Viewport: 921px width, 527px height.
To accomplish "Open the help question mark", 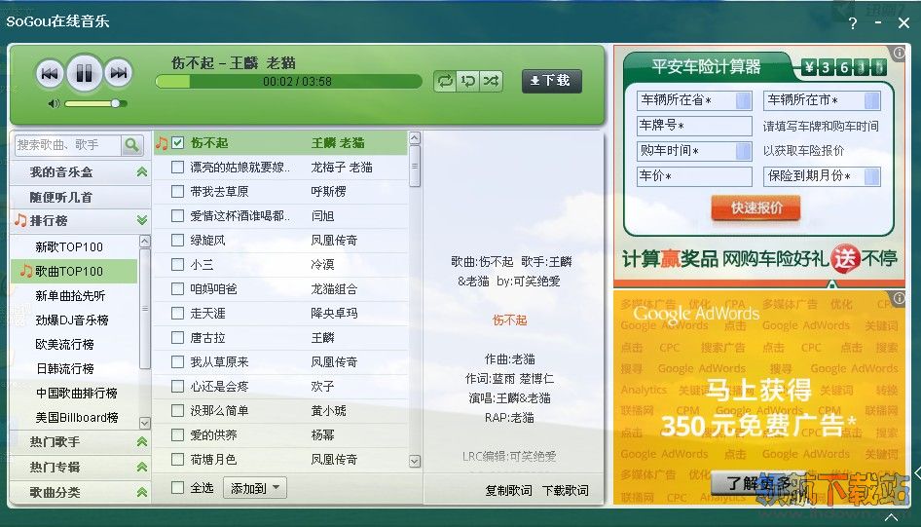I will point(852,23).
